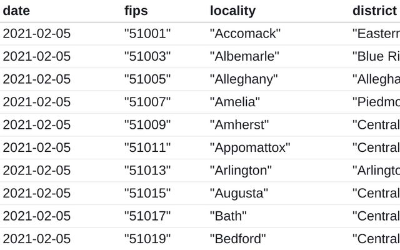Select the "Accomack" locality cell
Image resolution: width=400 pixels, height=250 pixels.
tap(245, 34)
